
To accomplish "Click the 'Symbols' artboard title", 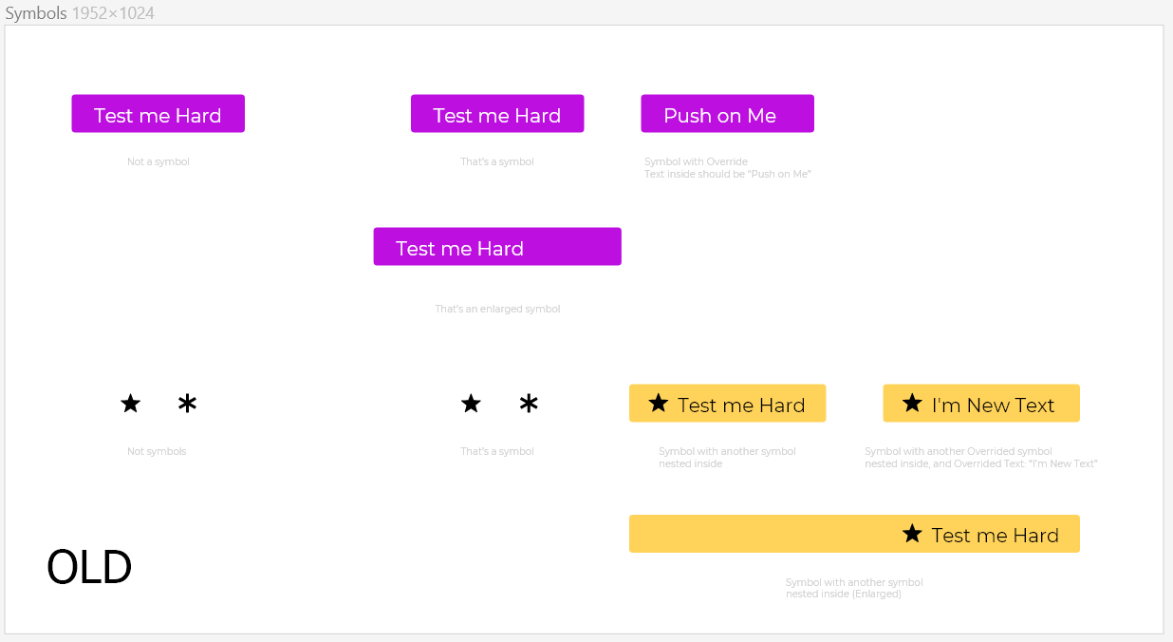I will (x=36, y=13).
